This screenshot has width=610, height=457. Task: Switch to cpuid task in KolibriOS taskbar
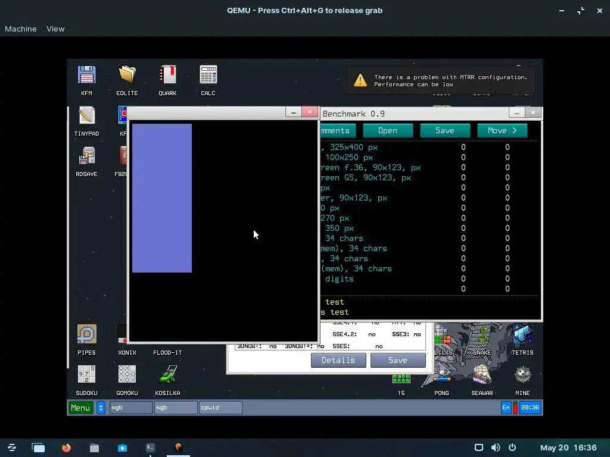[220, 408]
